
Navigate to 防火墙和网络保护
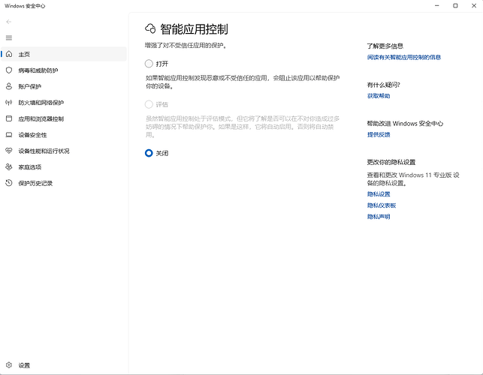[x=63, y=103]
